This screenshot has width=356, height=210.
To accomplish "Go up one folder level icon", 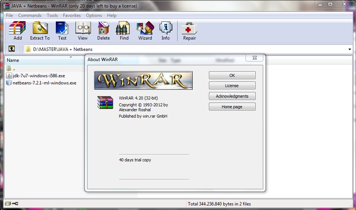I will click(12, 49).
